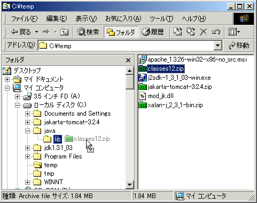
Task: Open the Views dropdown button
Action: tap(234, 32)
